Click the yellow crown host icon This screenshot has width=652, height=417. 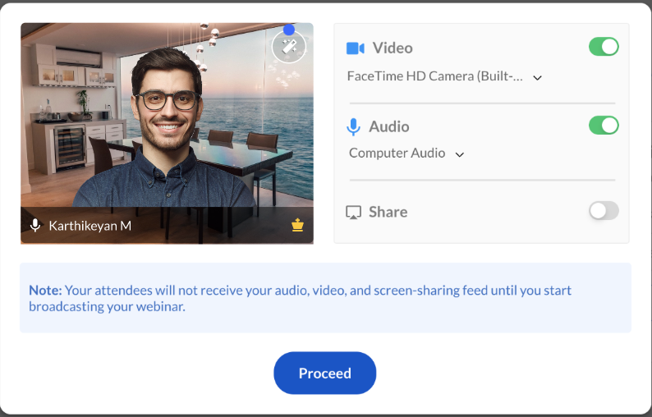pos(297,225)
